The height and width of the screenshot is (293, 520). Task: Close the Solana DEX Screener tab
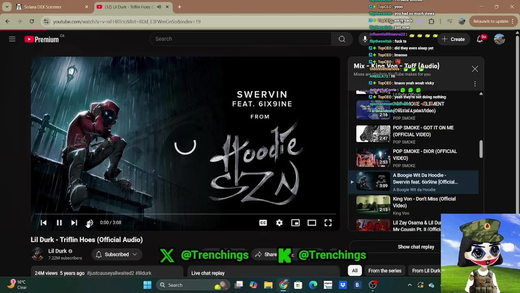[x=87, y=7]
